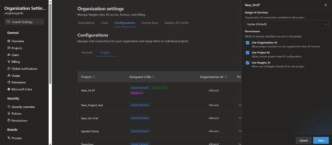The width and height of the screenshot is (332, 145).
Task: Click the Raaghu AI tag in New_14-07 row
Action: click(x=136, y=93)
